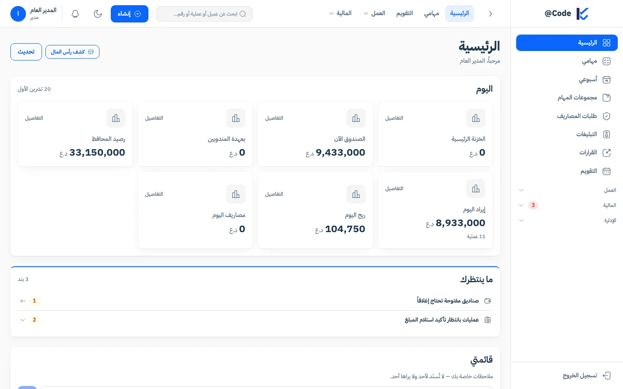This screenshot has height=389, width=623.
Task: Select طلبات المصاريف in the sidebar
Action: pyautogui.click(x=567, y=116)
